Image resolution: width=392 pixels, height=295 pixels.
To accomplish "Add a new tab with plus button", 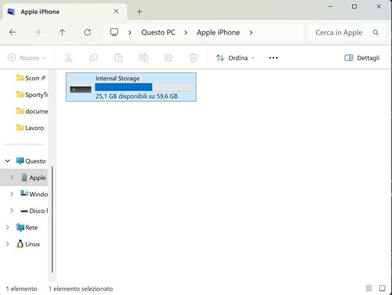I will pos(139,12).
